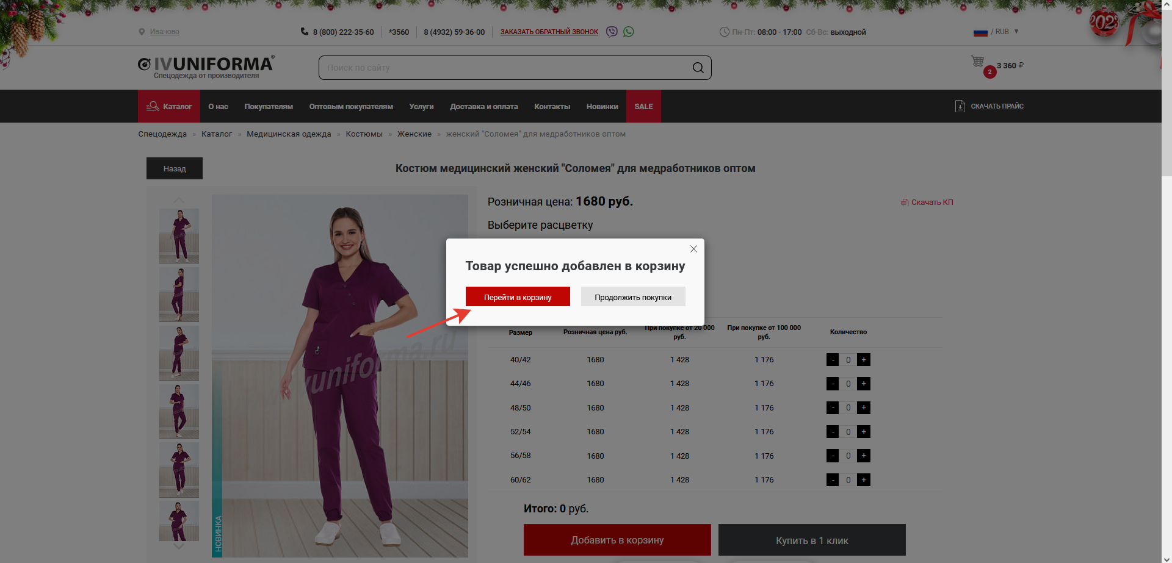
Task: Close the added-to-cart popup
Action: [x=693, y=249]
